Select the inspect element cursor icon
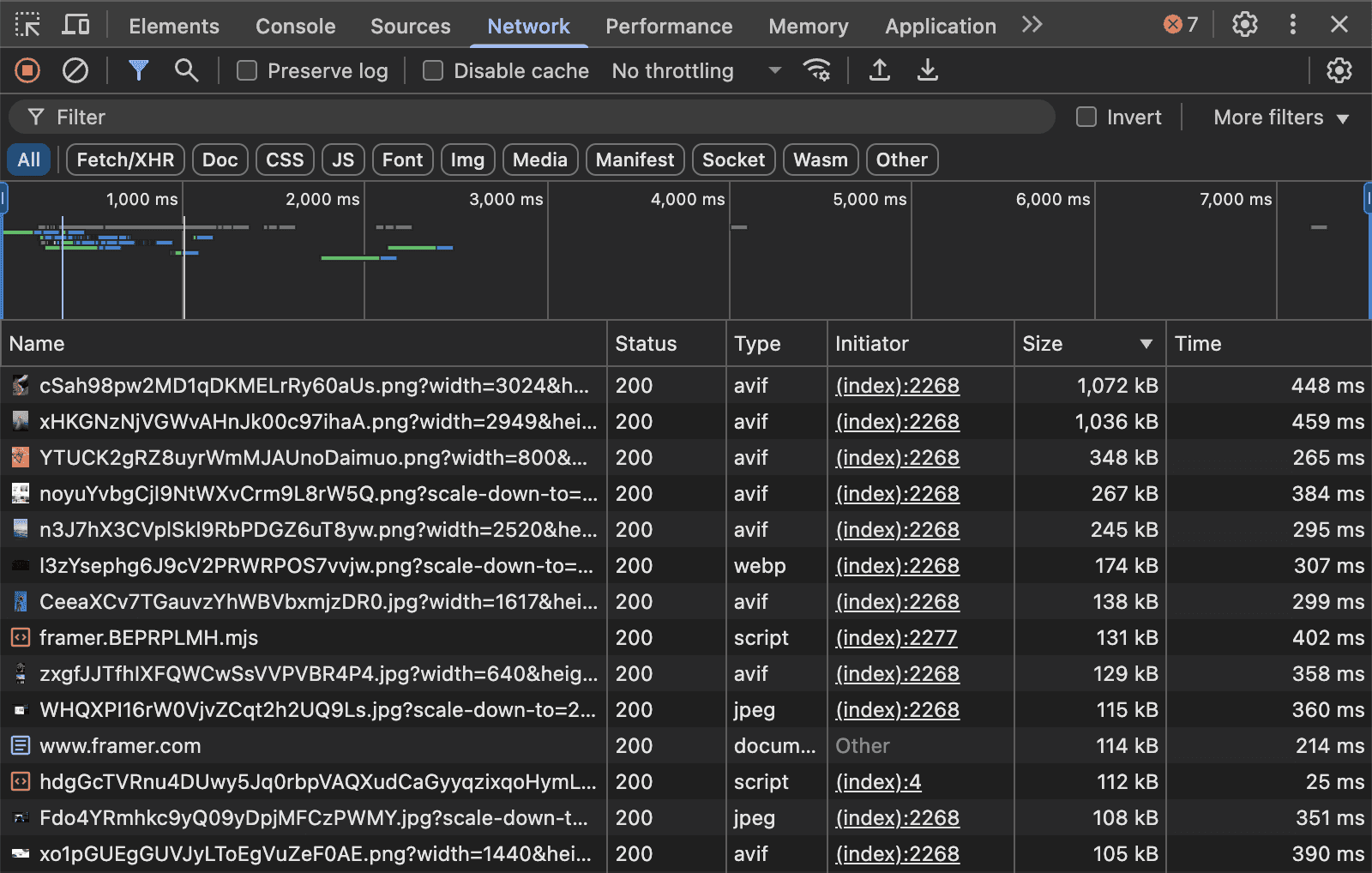Screen dimensions: 1372x873 (27, 25)
